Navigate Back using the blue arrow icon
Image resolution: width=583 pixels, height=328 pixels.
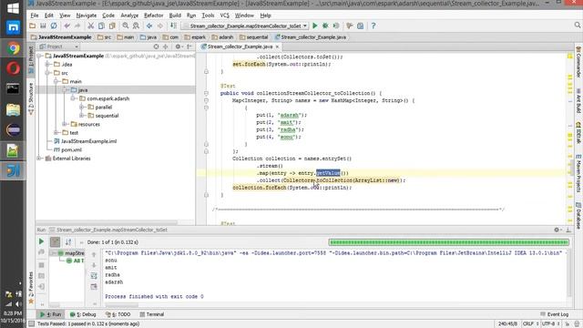(149, 26)
